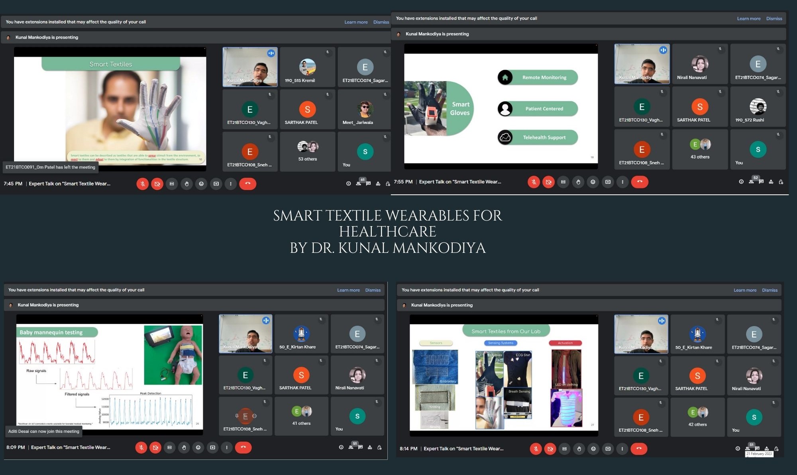This screenshot has height=475, width=797.
Task: Click the Smart Textiles from Our Lab slide
Action: point(504,377)
